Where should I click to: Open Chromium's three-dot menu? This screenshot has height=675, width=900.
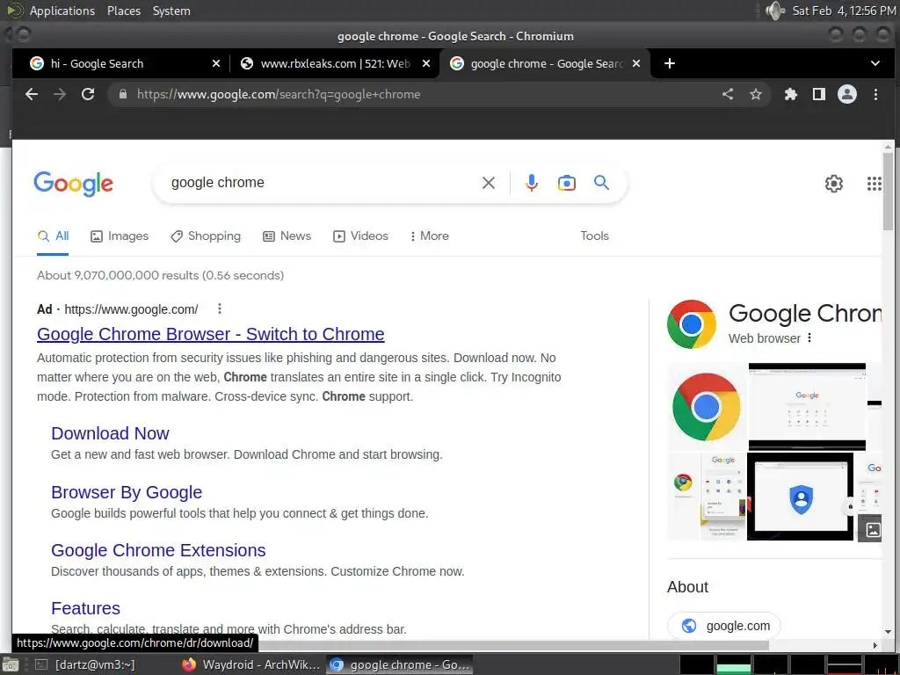click(875, 94)
